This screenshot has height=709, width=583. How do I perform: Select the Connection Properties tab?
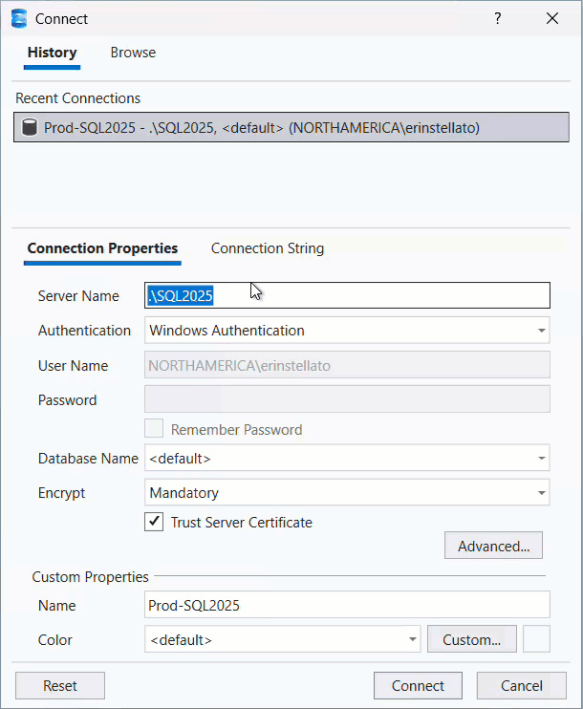[x=102, y=248]
